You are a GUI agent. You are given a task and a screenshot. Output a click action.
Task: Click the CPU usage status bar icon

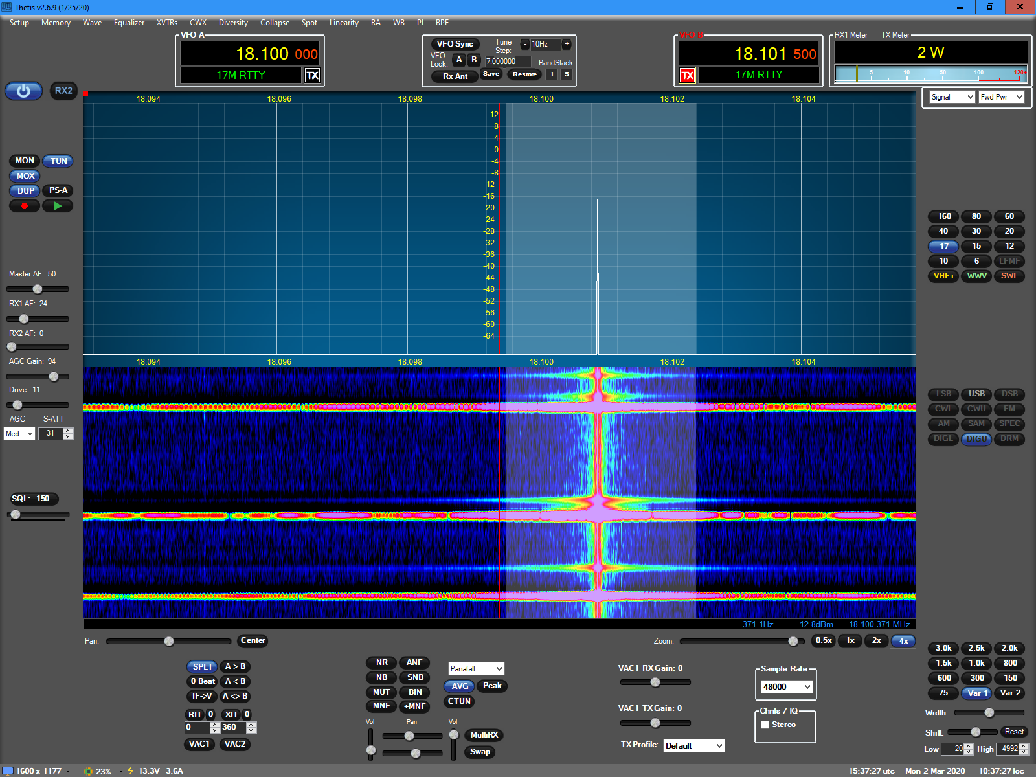[x=89, y=771]
